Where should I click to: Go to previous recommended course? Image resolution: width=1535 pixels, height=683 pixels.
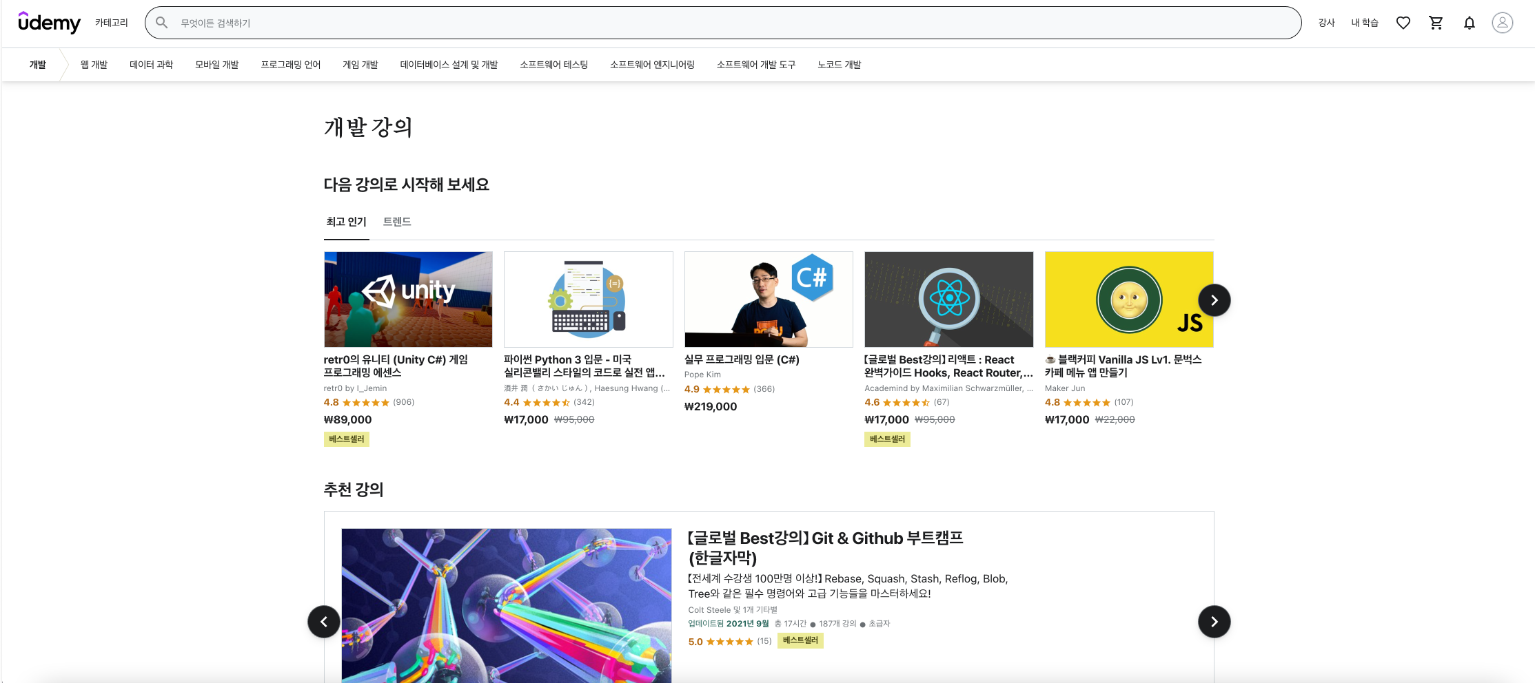(324, 622)
